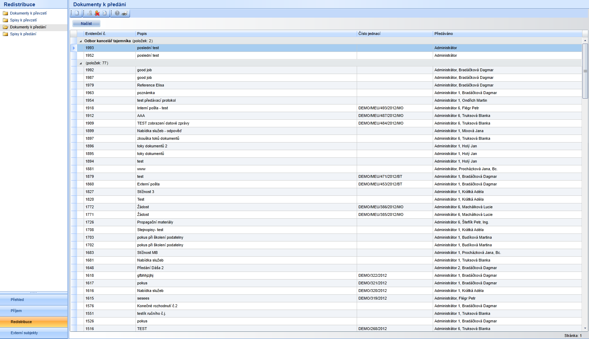Sort by Předáváno column header

[x=507, y=34]
